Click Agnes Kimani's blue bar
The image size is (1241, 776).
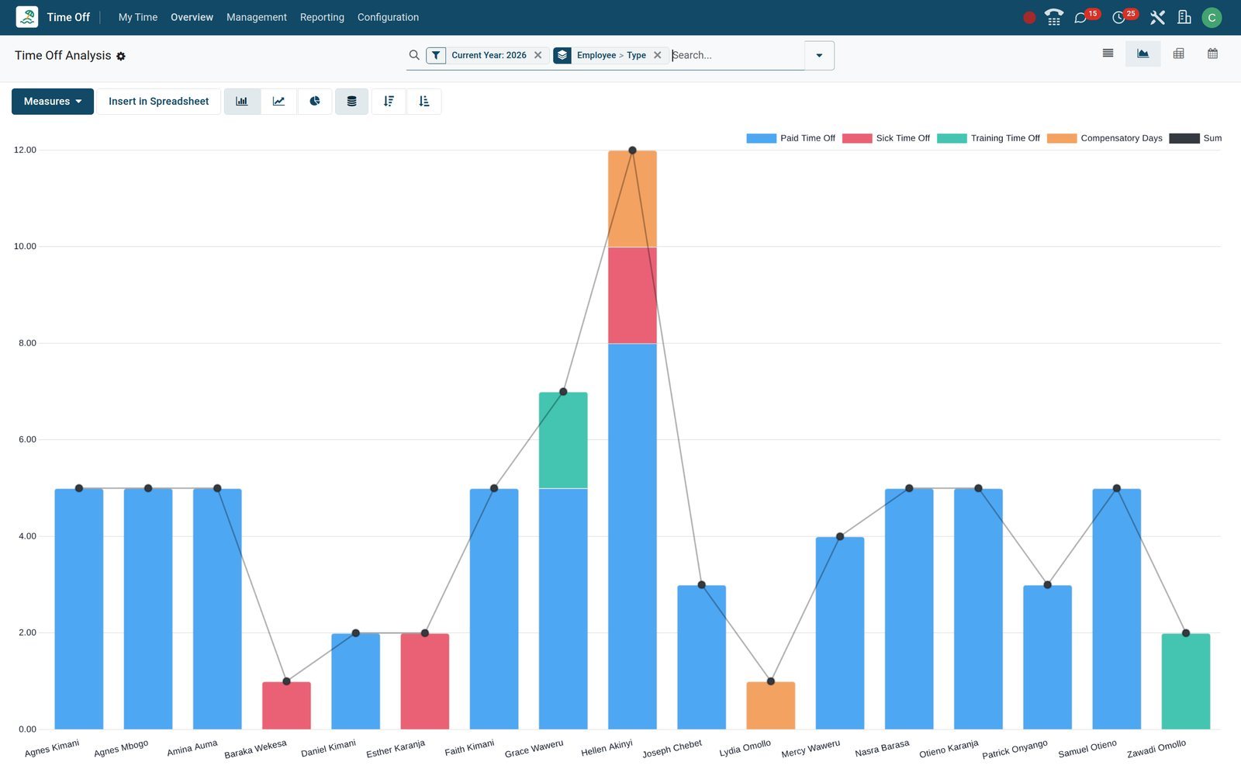click(79, 609)
